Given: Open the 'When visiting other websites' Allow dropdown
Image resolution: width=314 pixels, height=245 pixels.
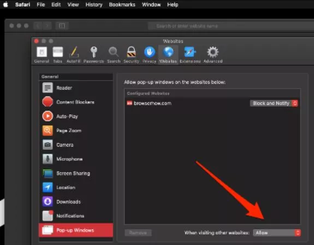Looking at the screenshot, I should point(277,233).
